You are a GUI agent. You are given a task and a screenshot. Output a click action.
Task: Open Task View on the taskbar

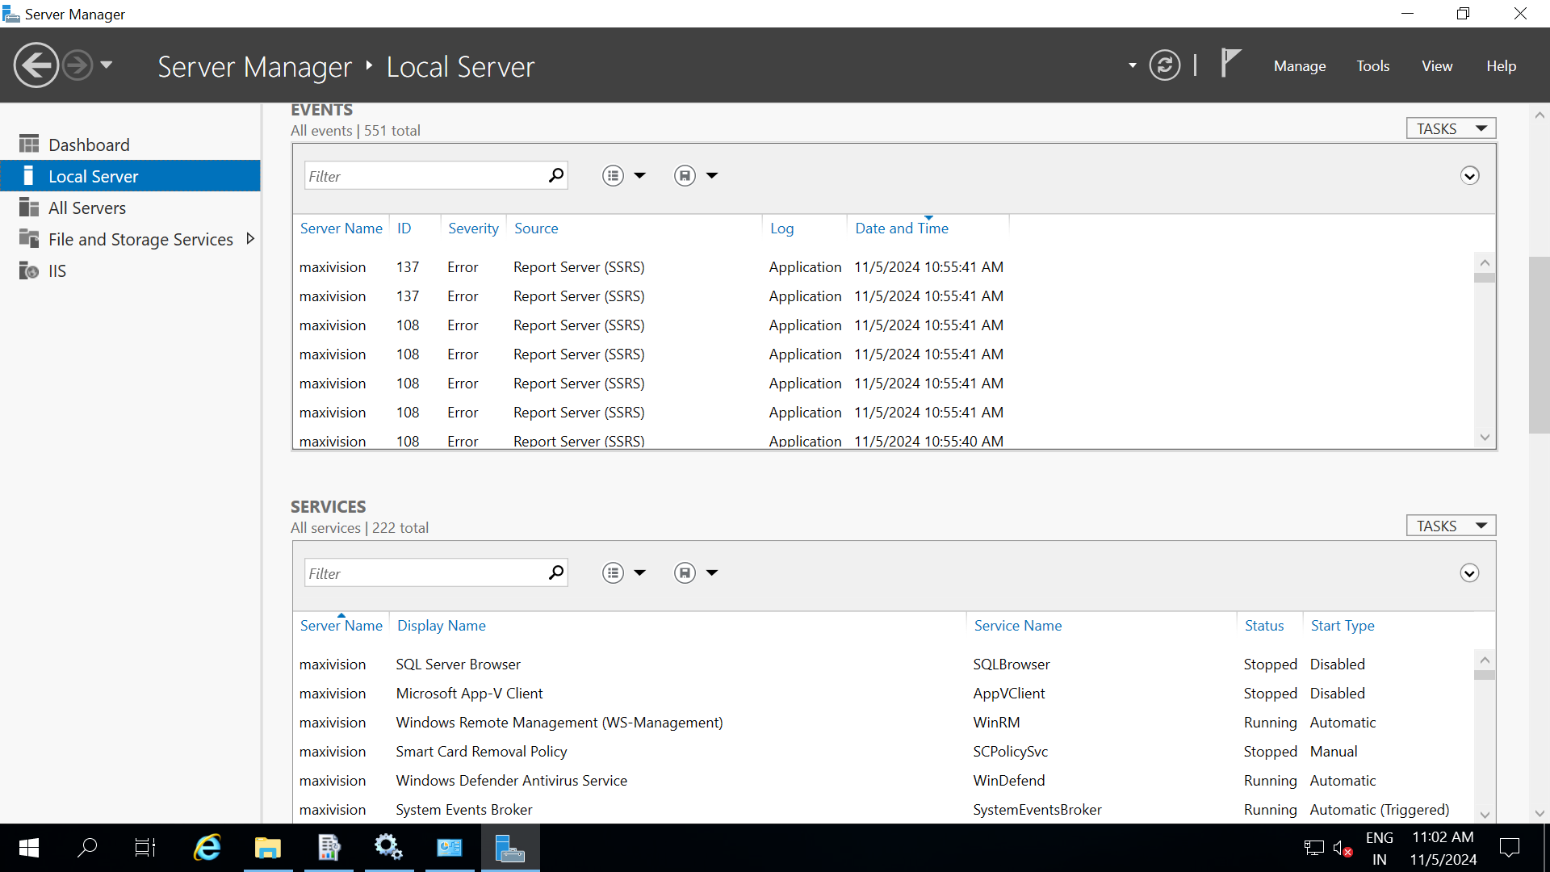pyautogui.click(x=145, y=848)
